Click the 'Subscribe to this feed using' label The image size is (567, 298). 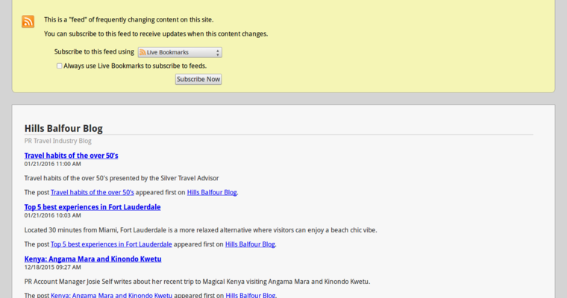coord(94,51)
